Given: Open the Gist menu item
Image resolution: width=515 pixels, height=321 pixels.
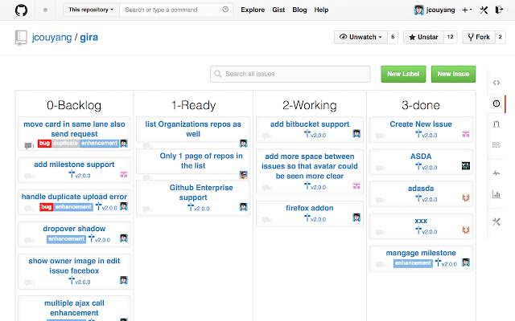Looking at the screenshot, I should [x=278, y=10].
